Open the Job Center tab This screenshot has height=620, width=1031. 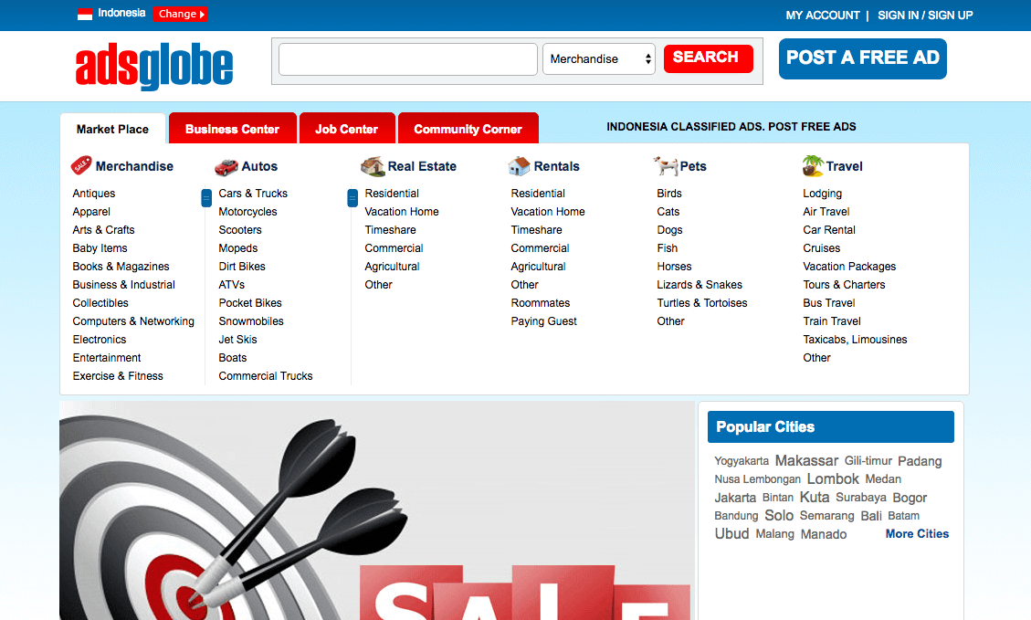[347, 128]
